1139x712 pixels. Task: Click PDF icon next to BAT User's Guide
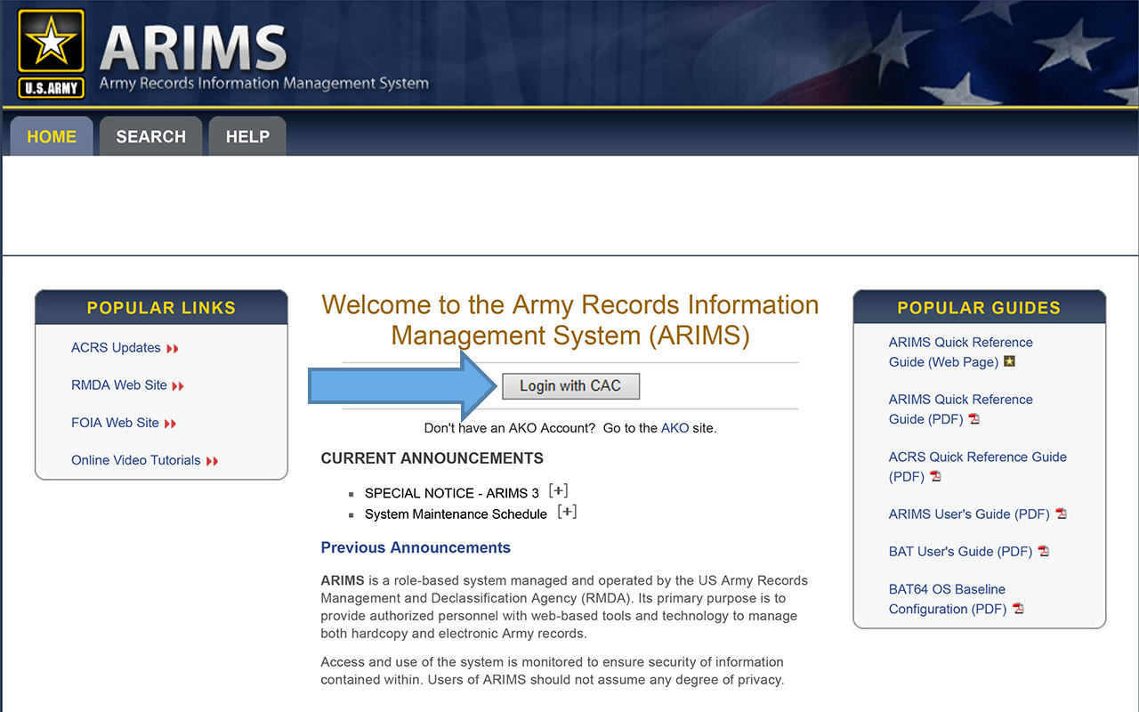click(x=1044, y=552)
